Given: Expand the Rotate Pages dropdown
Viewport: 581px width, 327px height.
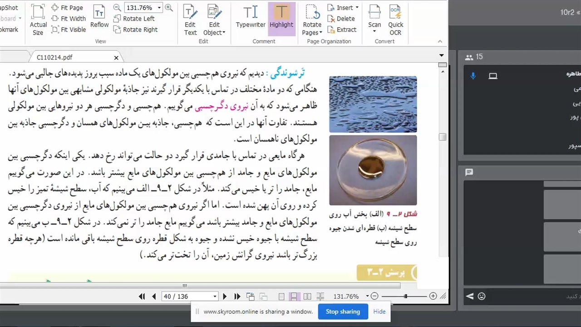Looking at the screenshot, I should click(x=320, y=33).
